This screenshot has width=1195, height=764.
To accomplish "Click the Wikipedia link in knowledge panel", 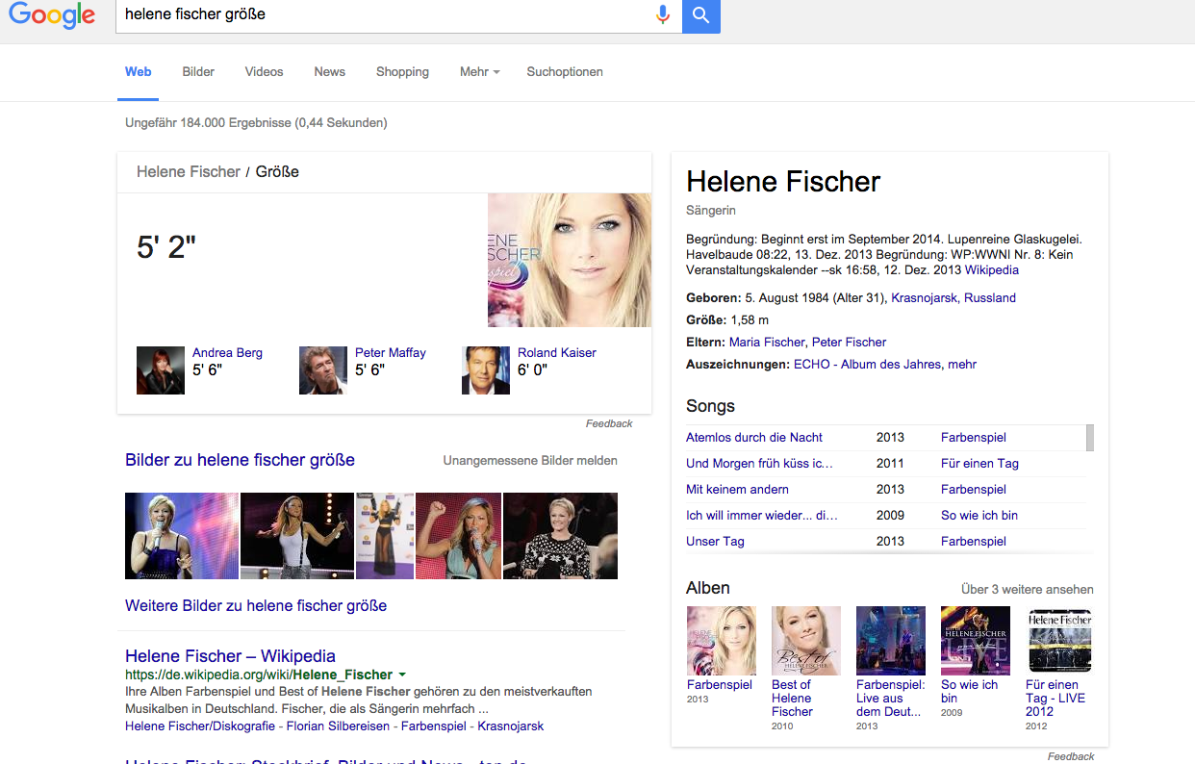I will point(992,270).
